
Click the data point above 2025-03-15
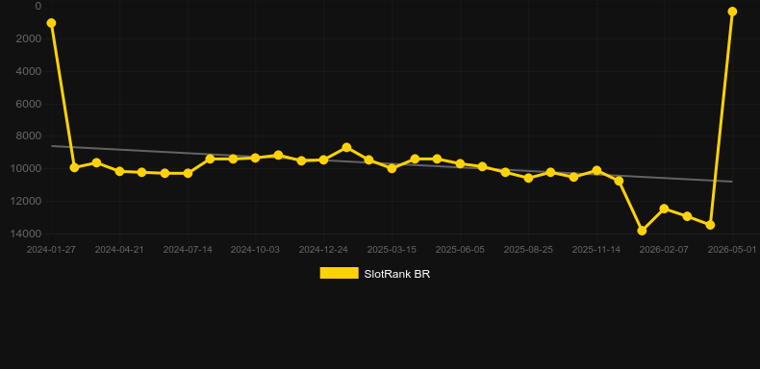(392, 168)
